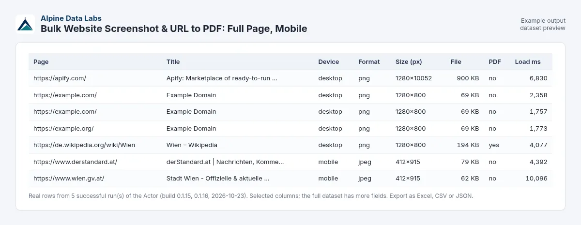The image size is (581, 225).
Task: Click the File column header
Action: (x=456, y=62)
